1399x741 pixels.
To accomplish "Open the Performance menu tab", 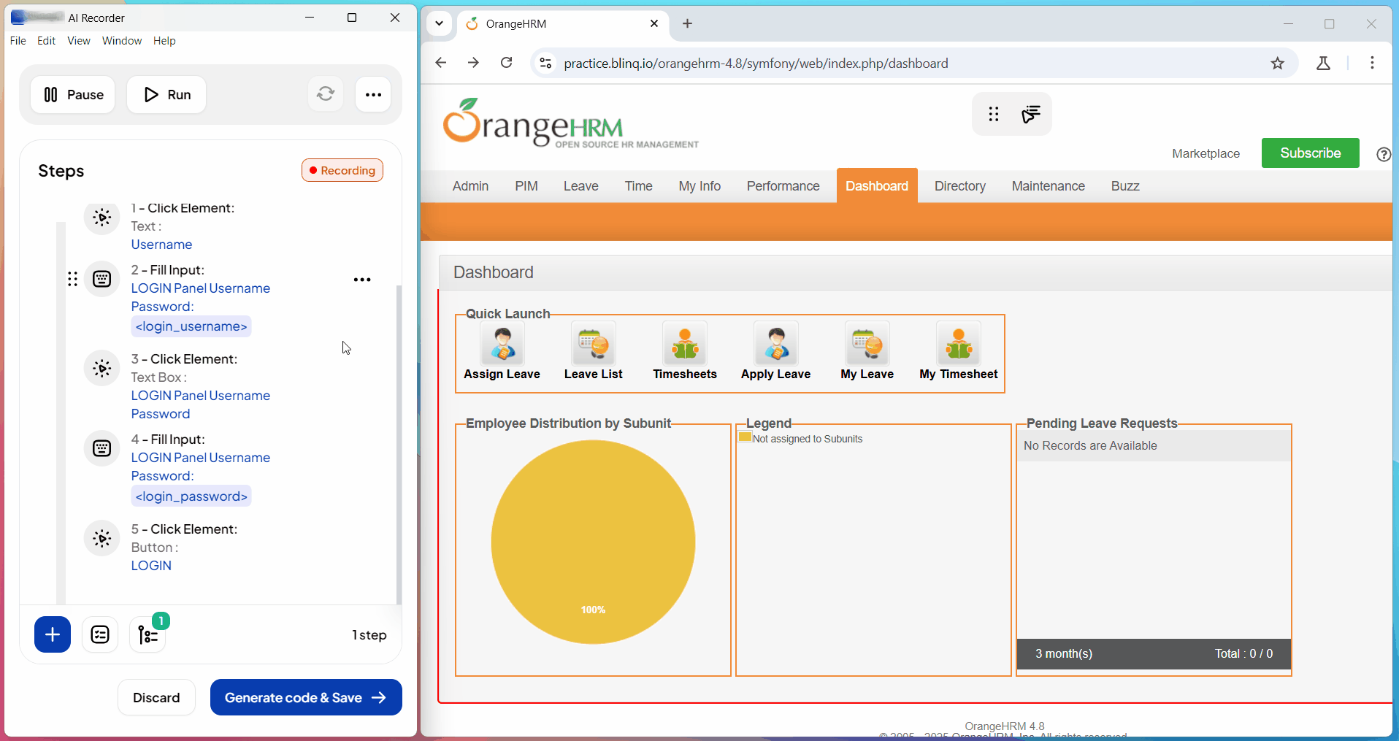I will click(783, 186).
